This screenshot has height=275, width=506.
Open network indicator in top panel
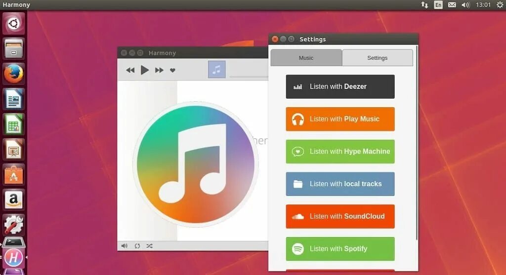[x=424, y=5]
